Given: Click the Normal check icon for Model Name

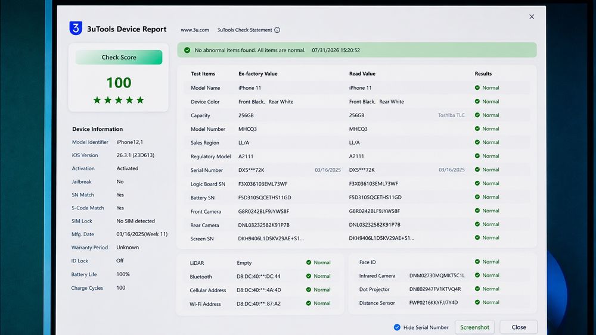Looking at the screenshot, I should pos(477,87).
